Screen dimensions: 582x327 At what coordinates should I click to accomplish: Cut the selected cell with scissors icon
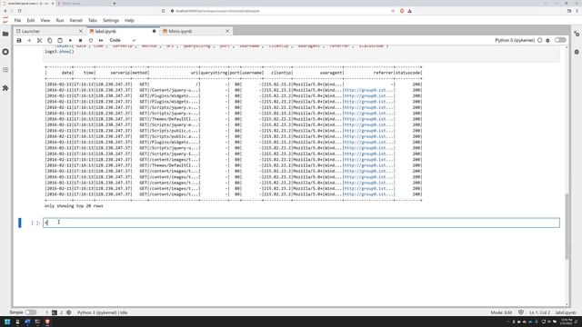click(39, 40)
